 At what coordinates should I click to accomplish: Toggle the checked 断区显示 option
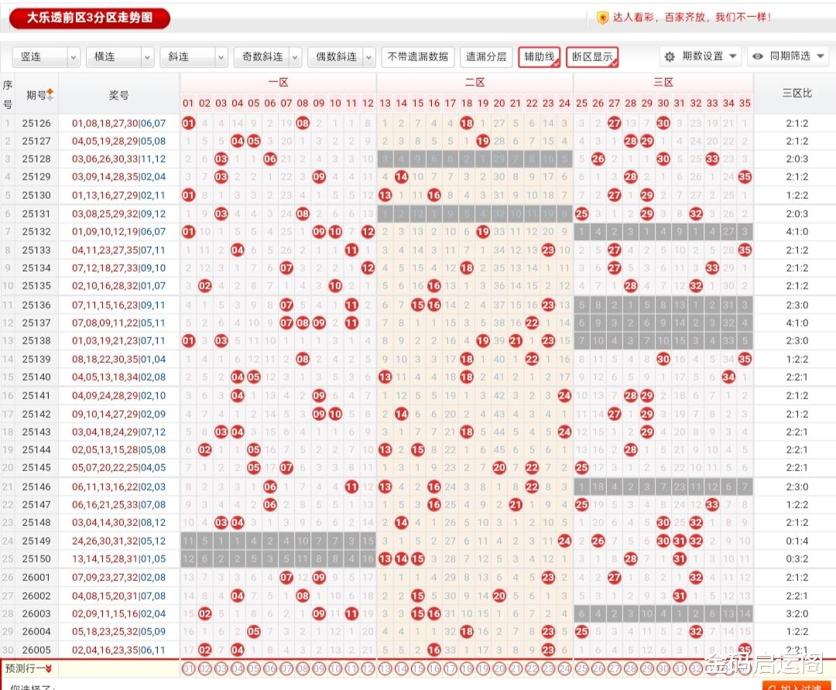pyautogui.click(x=592, y=57)
